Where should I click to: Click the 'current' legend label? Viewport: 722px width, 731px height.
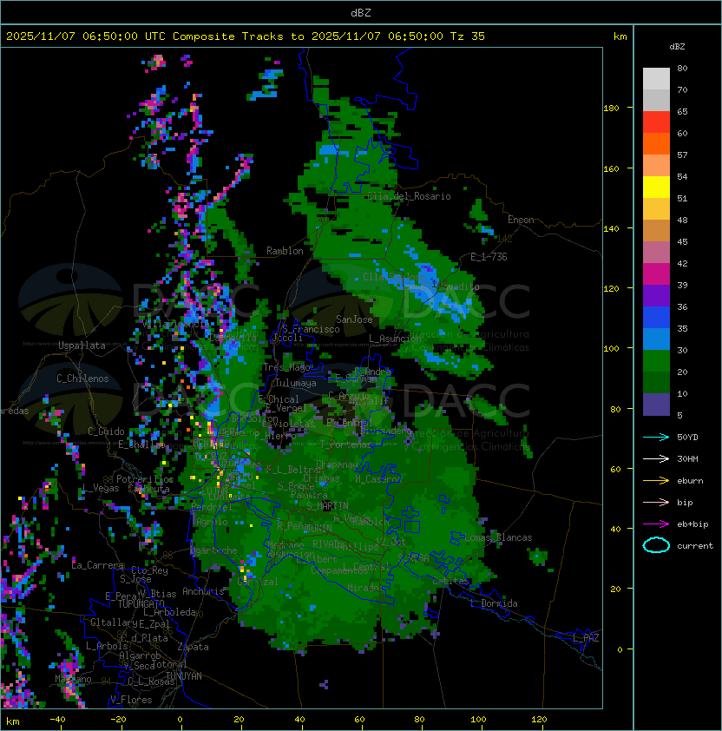click(x=695, y=546)
